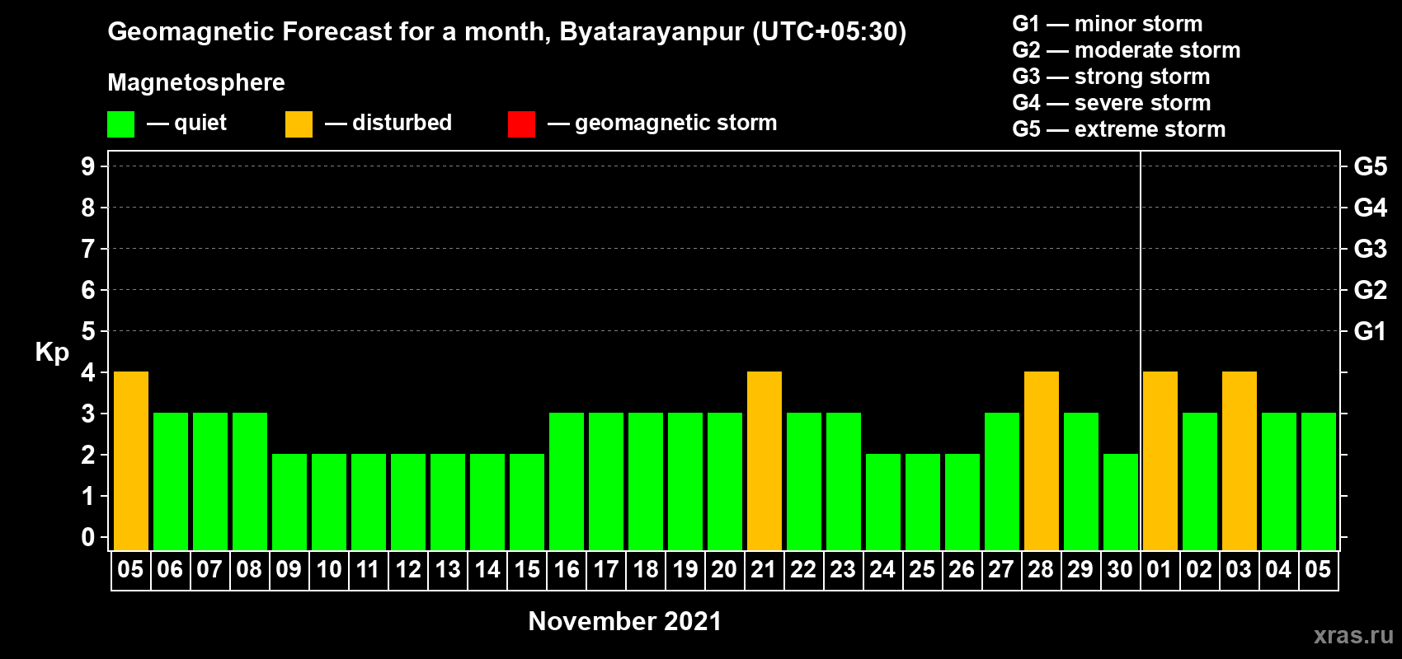Click the 'disturbed' legend label
This screenshot has height=659, width=1402.
402,123
